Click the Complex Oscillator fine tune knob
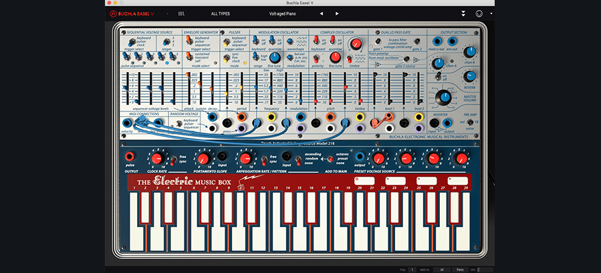This screenshot has height=273, width=601. tap(335, 57)
